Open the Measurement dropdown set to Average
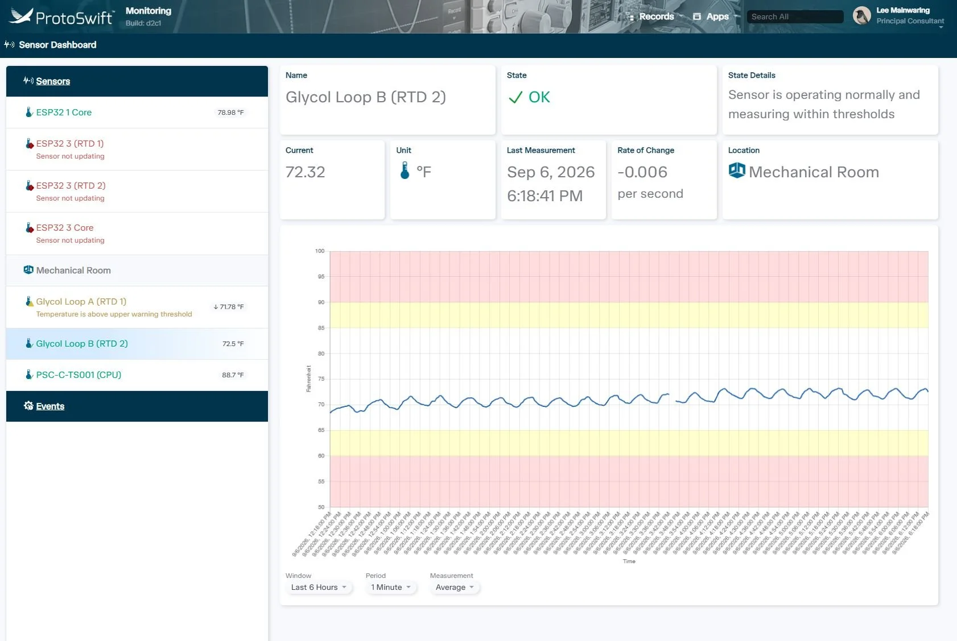 455,588
